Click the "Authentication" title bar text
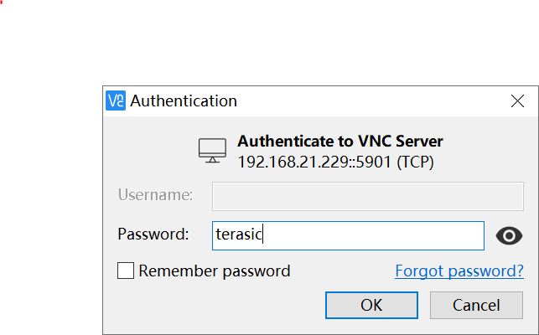Image resolution: width=539 pixels, height=335 pixels. pyautogui.click(x=184, y=100)
